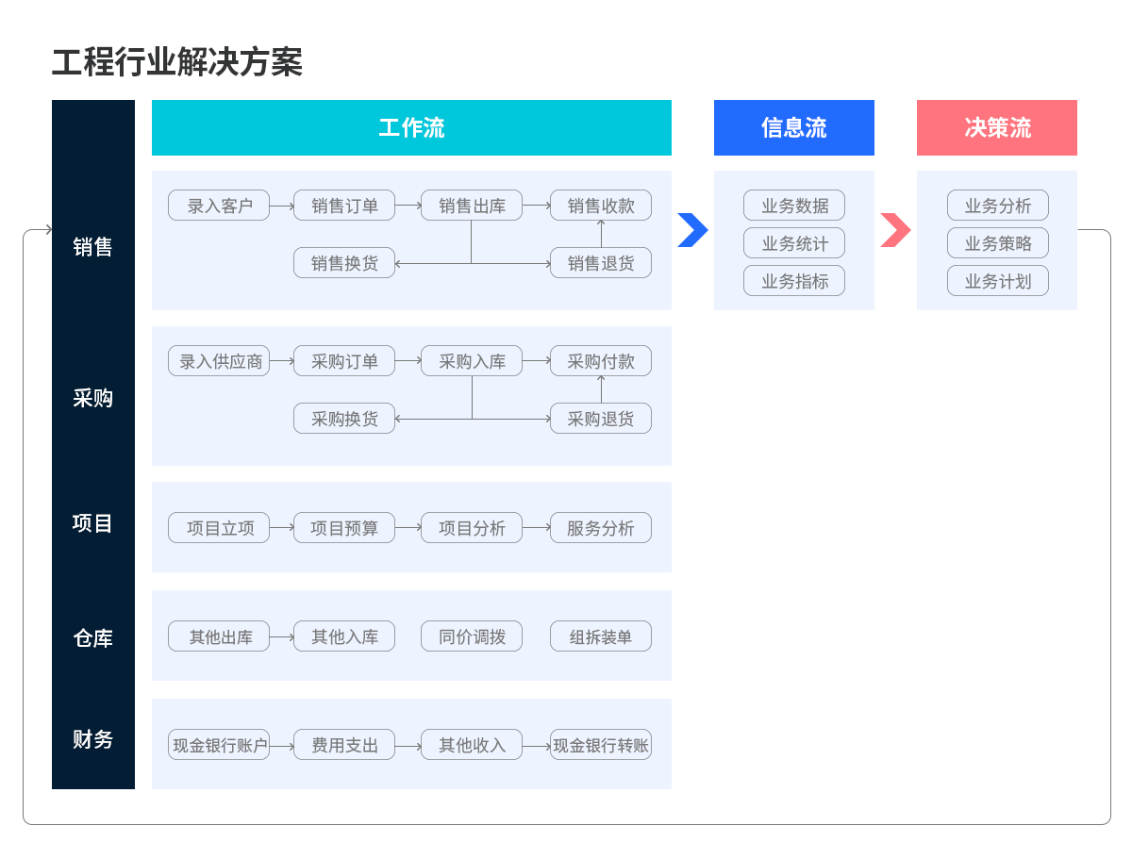Click the 录入客户 button
The image size is (1132, 859).
[x=219, y=206]
